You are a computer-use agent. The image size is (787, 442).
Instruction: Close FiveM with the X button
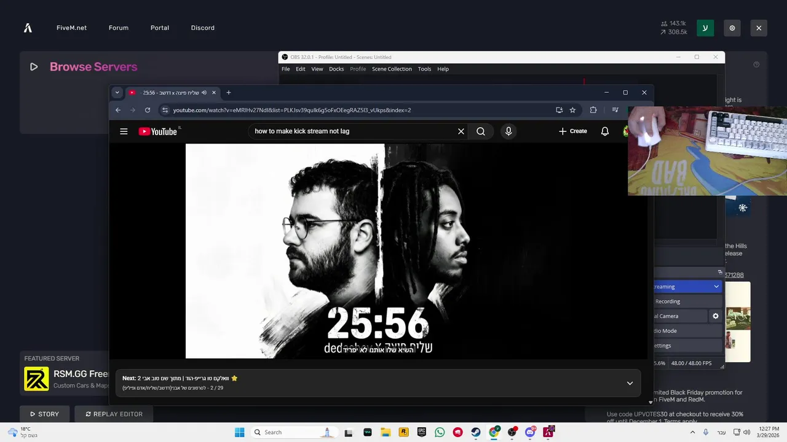(759, 28)
